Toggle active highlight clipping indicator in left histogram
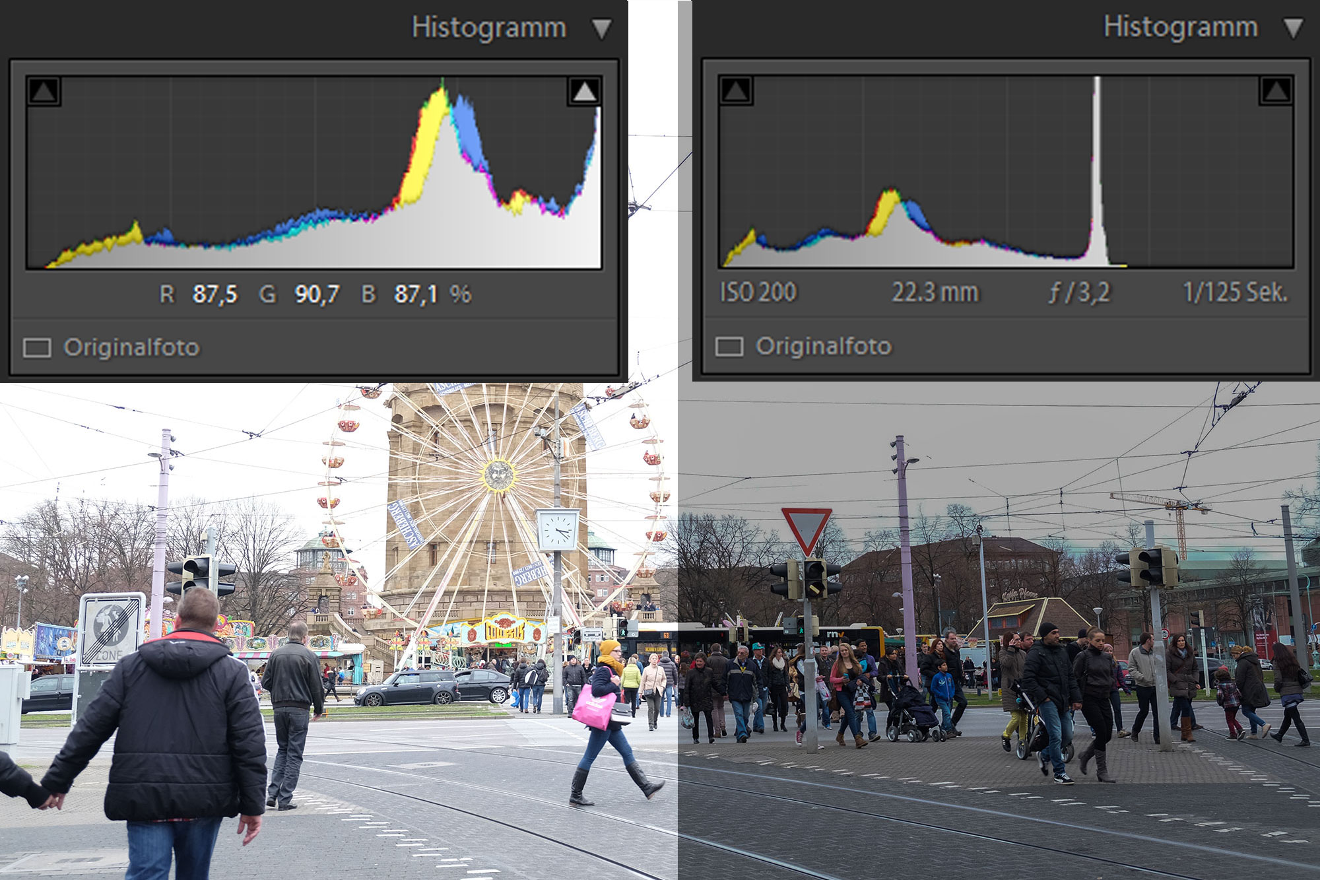The width and height of the screenshot is (1320, 880). (584, 91)
